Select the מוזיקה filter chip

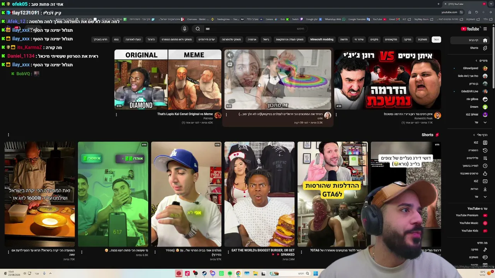click(408, 39)
